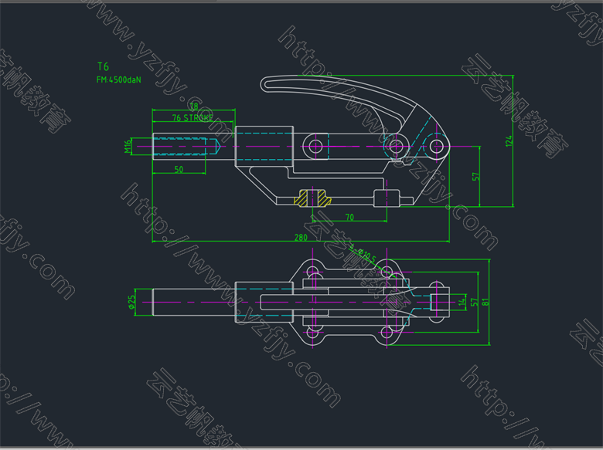Select the 70 dimension text
This screenshot has height=450, width=603.
(x=349, y=218)
